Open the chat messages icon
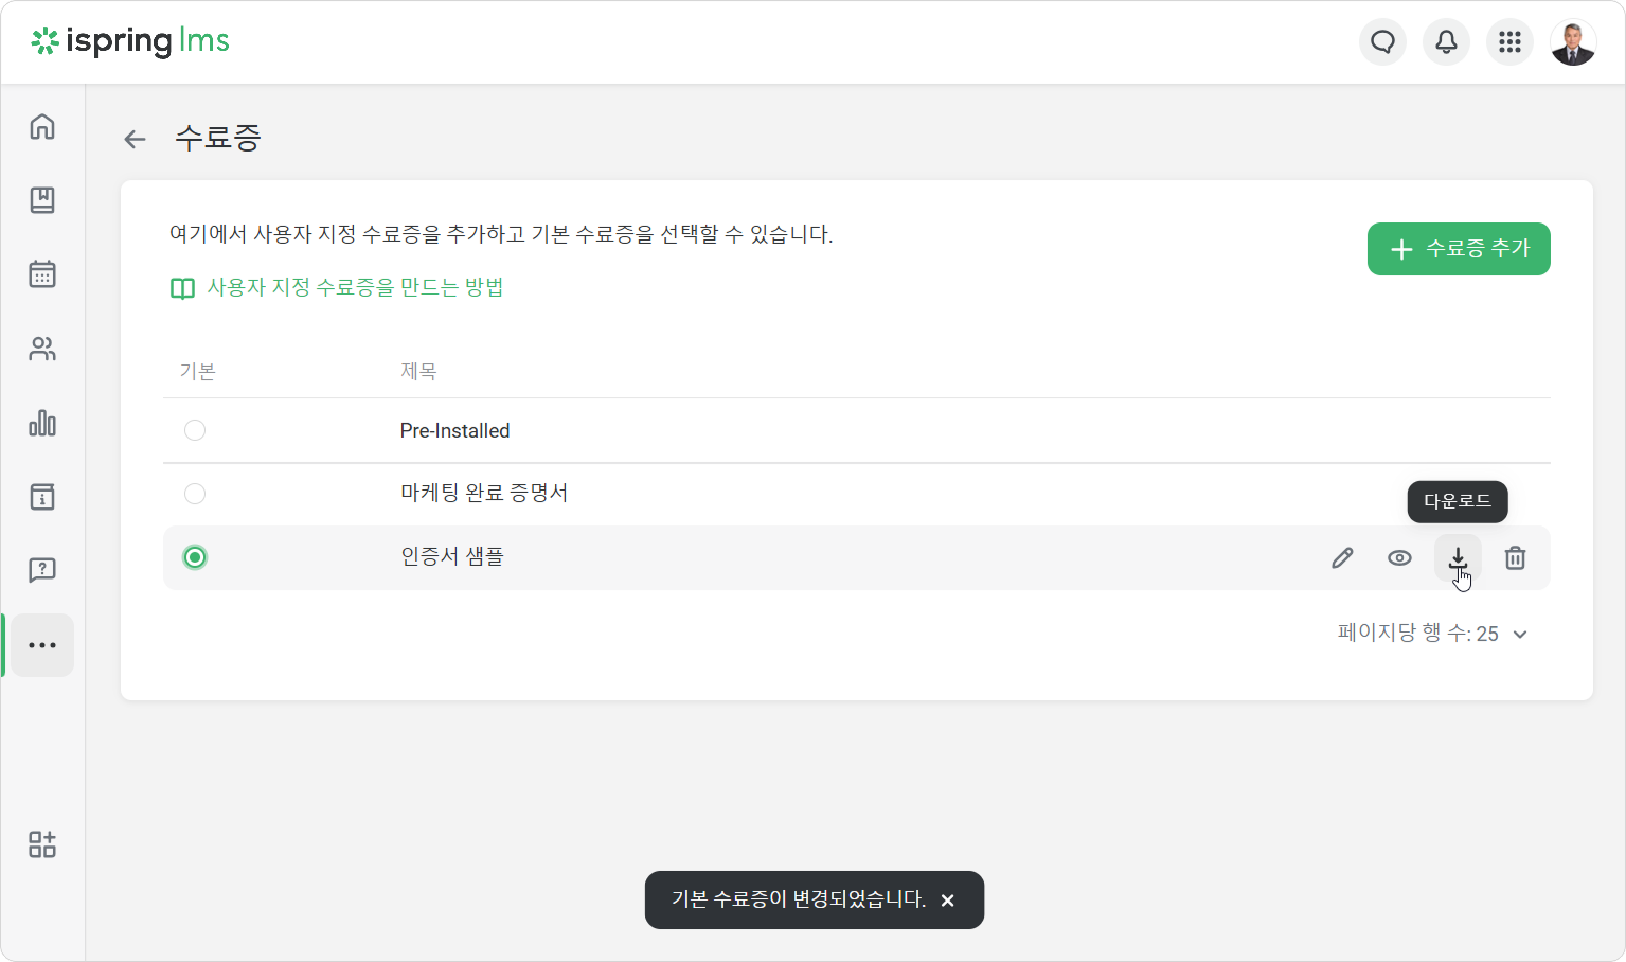The image size is (1626, 962). pyautogui.click(x=1382, y=42)
